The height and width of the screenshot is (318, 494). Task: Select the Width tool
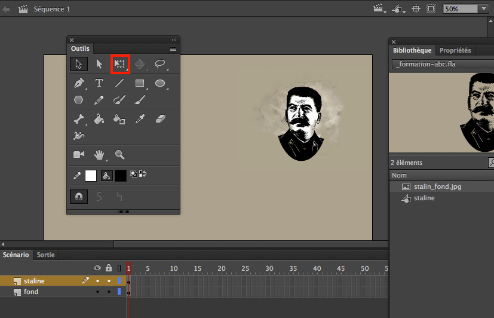coord(79,136)
